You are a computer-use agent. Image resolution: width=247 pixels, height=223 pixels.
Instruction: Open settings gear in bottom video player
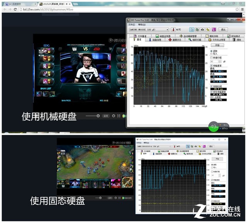click(x=116, y=198)
